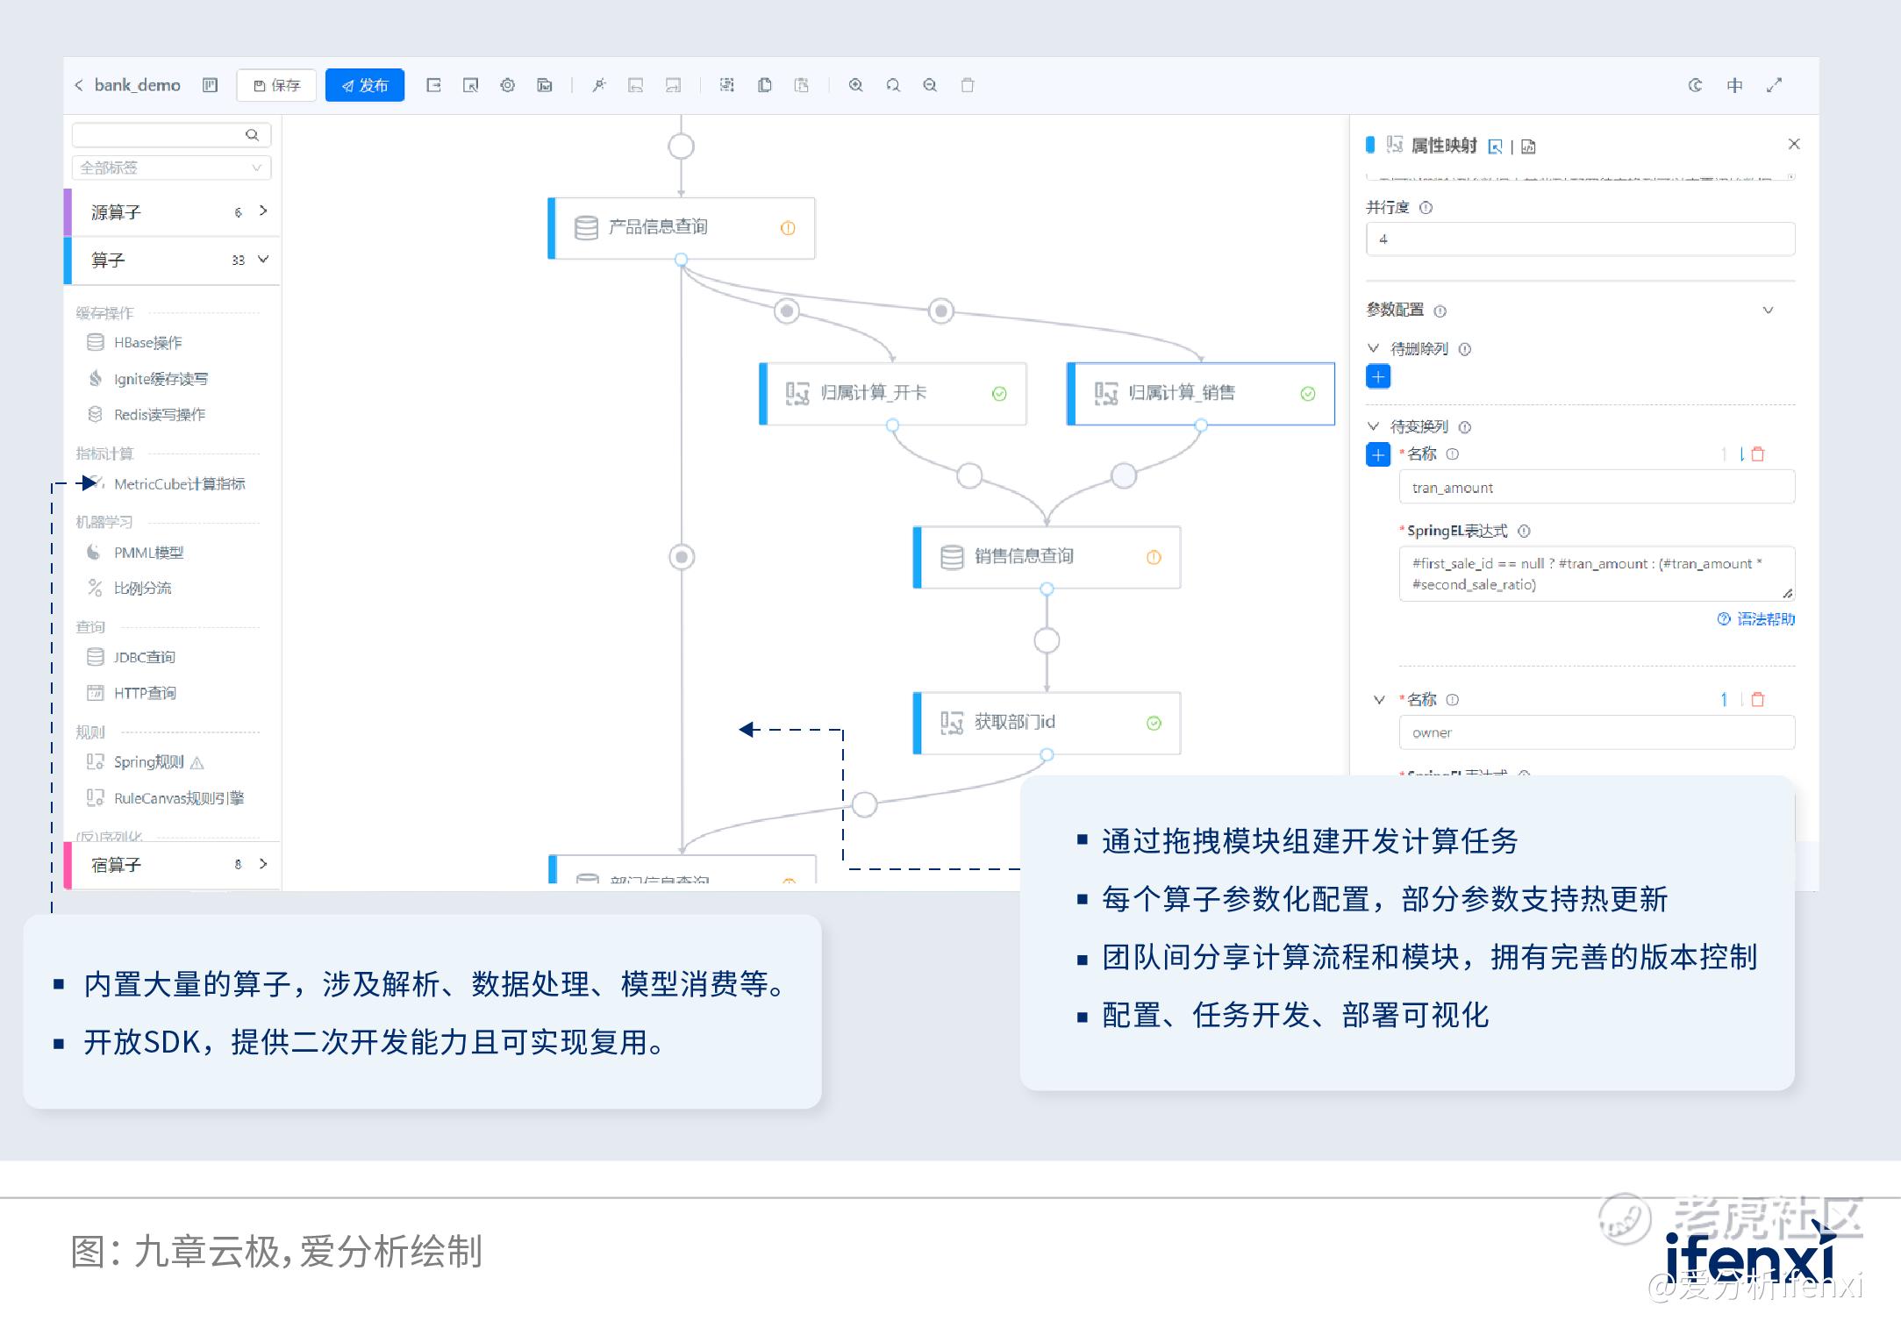Go back with arrow beside bank_demo
1901x1328 pixels.
tap(79, 85)
